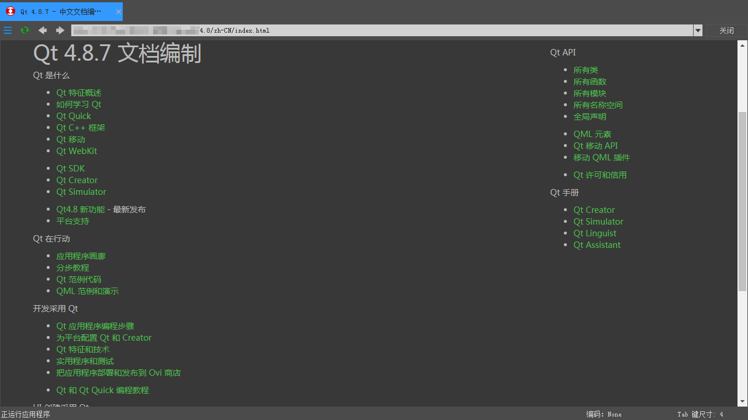
Task: Close the Qt 4.8.7 tab
Action: point(119,12)
